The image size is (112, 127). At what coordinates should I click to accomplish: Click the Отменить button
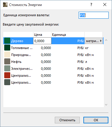pyautogui.click(x=67, y=120)
